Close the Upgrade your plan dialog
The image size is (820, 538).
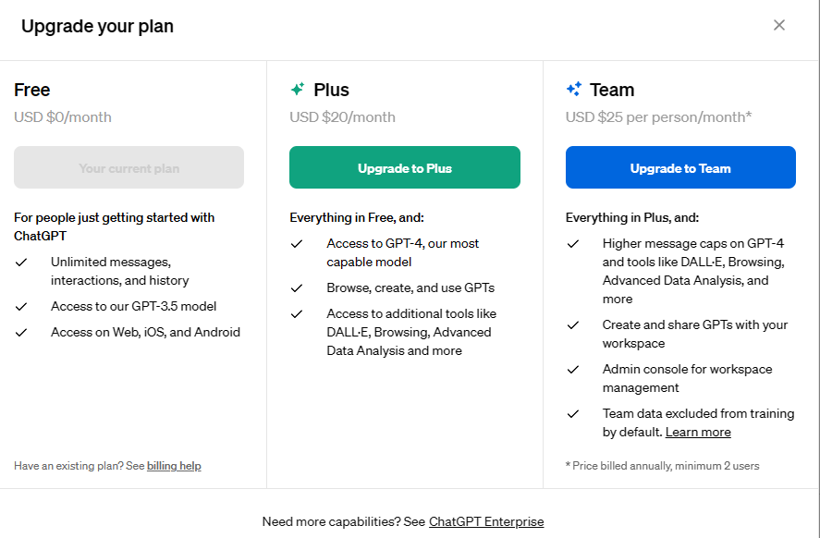(x=779, y=25)
